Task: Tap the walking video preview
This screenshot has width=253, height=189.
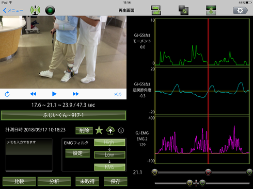Action: coord(63,52)
